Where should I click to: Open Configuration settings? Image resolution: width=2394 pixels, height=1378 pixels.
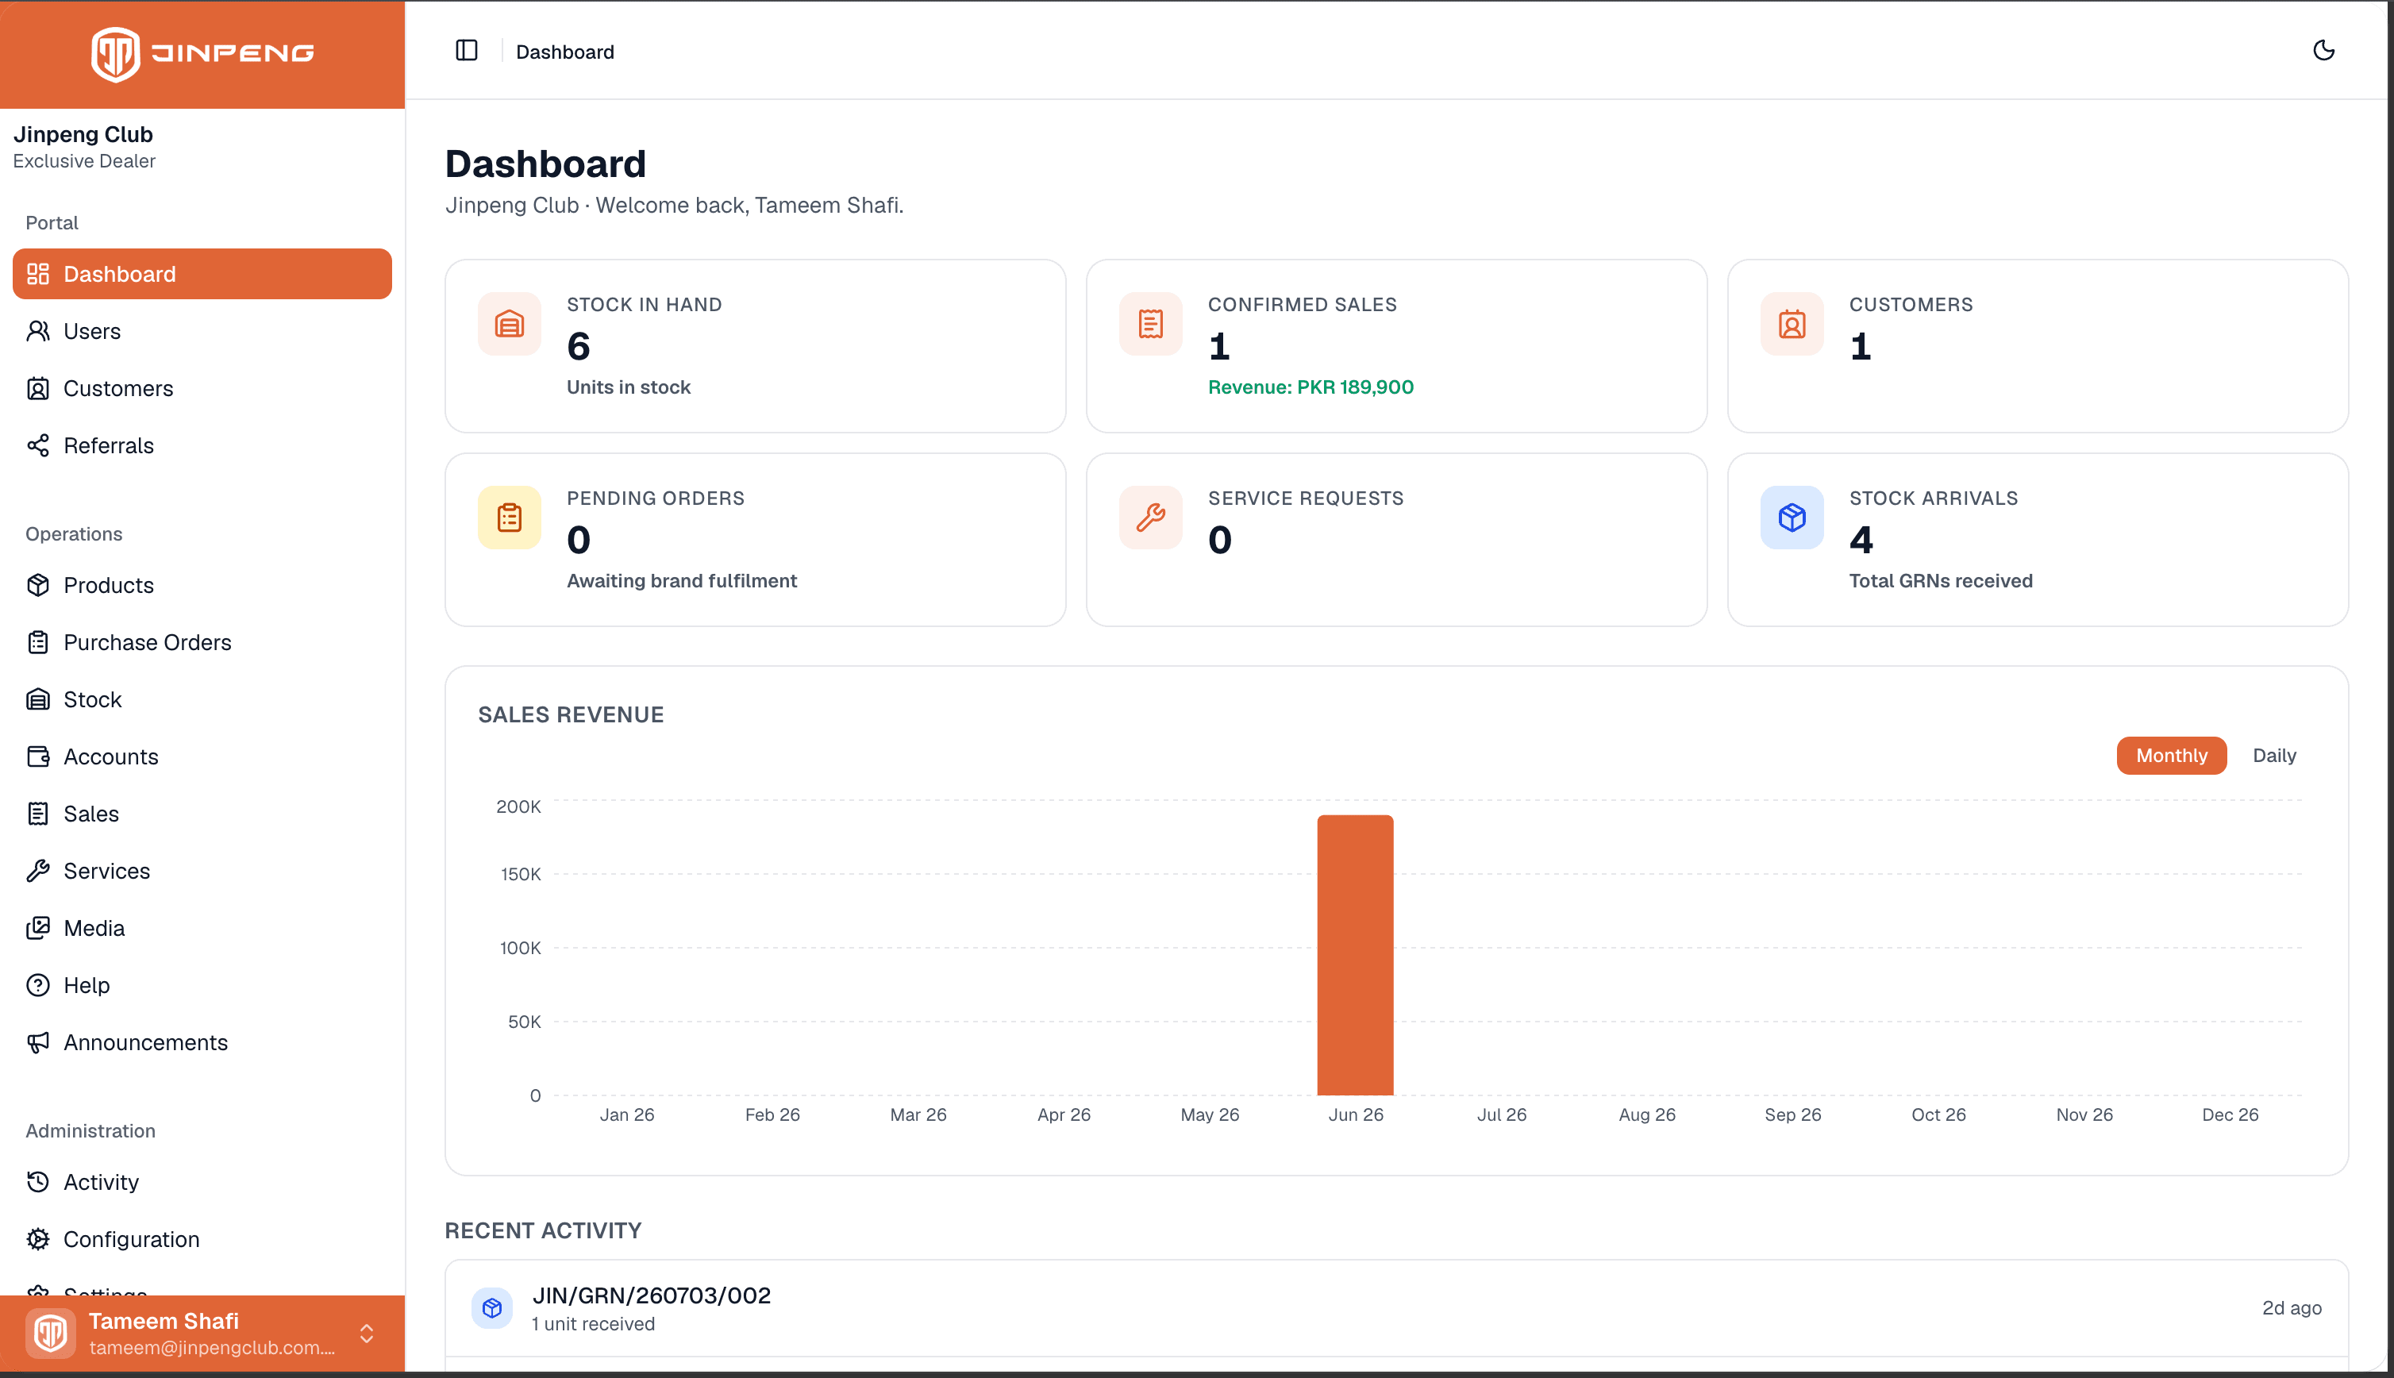pos(202,1240)
